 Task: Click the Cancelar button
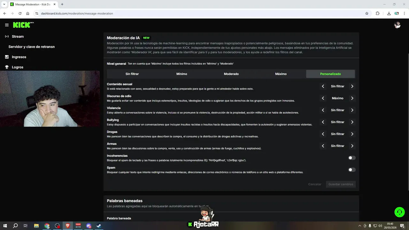point(315,184)
